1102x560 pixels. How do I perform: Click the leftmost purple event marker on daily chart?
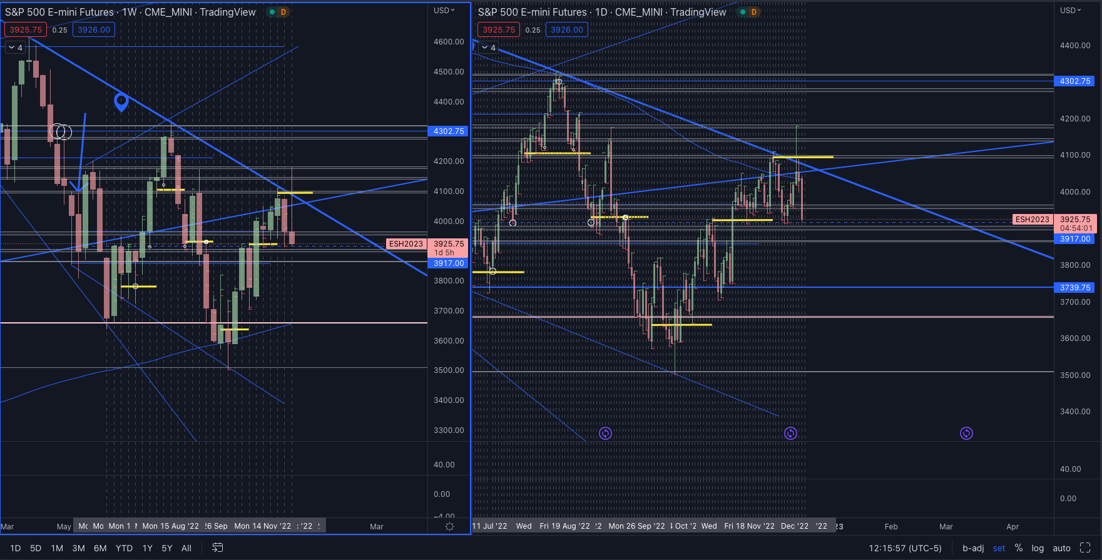point(605,433)
